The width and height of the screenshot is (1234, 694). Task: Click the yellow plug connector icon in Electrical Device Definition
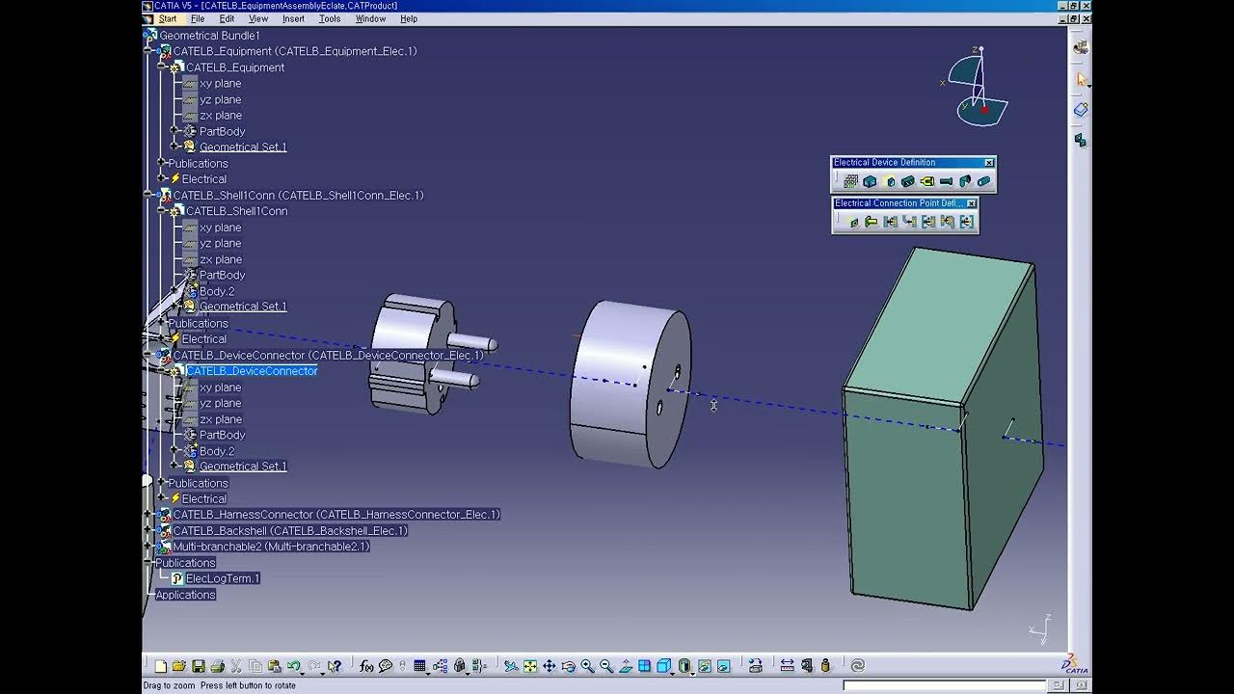[x=927, y=181]
